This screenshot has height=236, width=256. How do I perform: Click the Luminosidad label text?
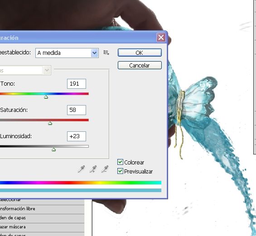point(16,136)
